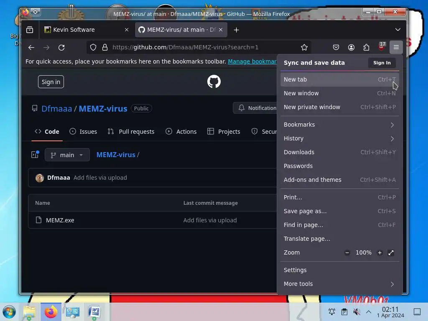Show hidden tray icons chevron
This screenshot has height=321, width=428.
coord(369,312)
